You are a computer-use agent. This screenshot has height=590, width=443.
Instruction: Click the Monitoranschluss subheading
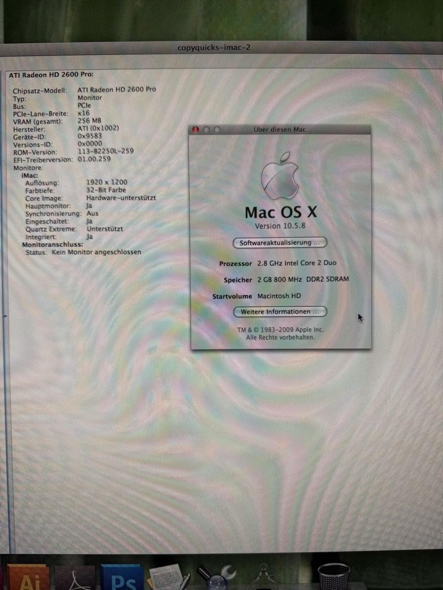[53, 244]
